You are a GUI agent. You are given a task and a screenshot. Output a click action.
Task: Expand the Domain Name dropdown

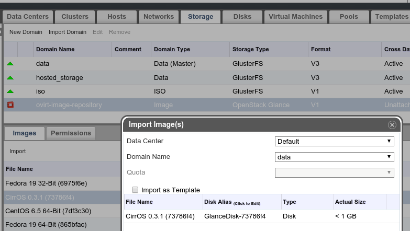[x=335, y=157]
